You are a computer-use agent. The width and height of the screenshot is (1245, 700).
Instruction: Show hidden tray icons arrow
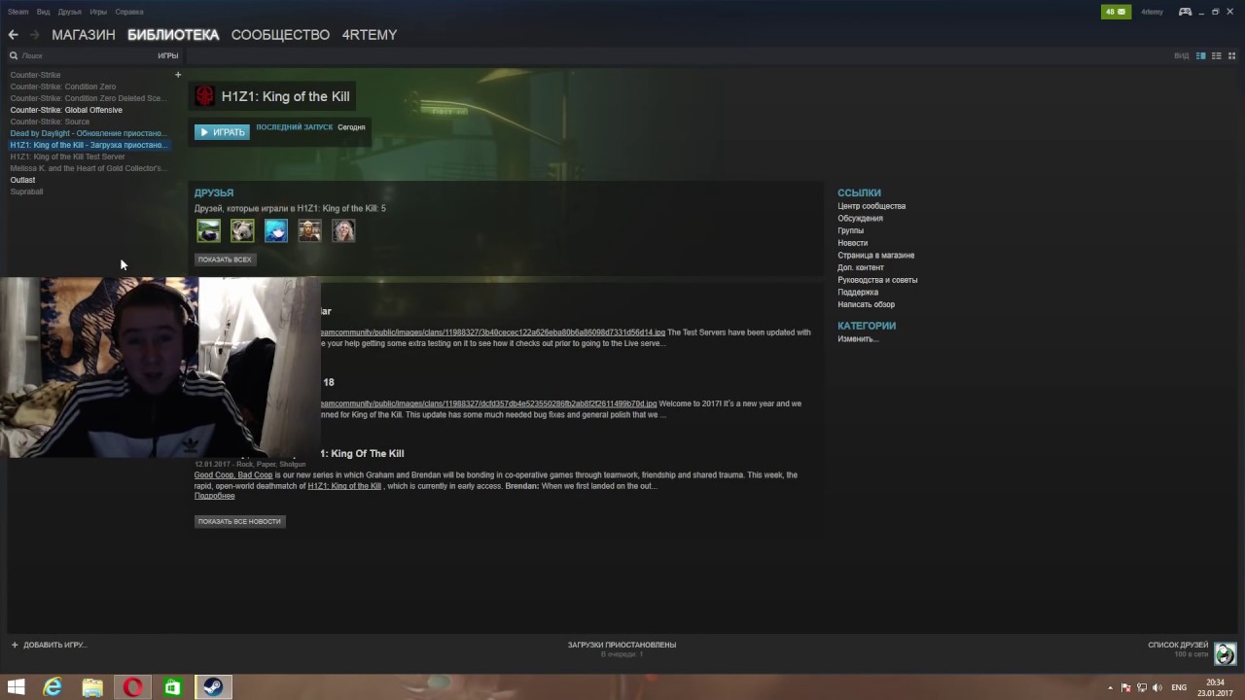(x=1110, y=687)
